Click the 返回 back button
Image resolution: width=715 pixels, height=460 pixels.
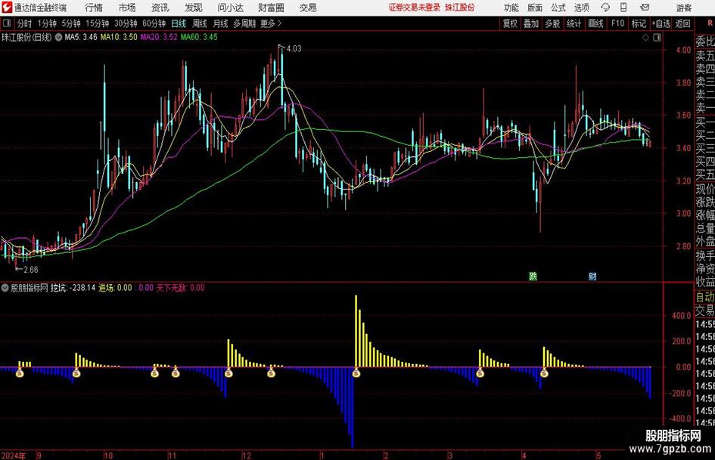click(x=682, y=23)
